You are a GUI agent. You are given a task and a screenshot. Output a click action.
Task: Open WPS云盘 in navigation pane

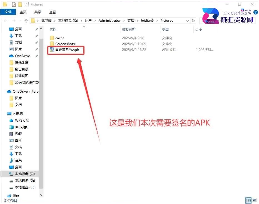22,120
